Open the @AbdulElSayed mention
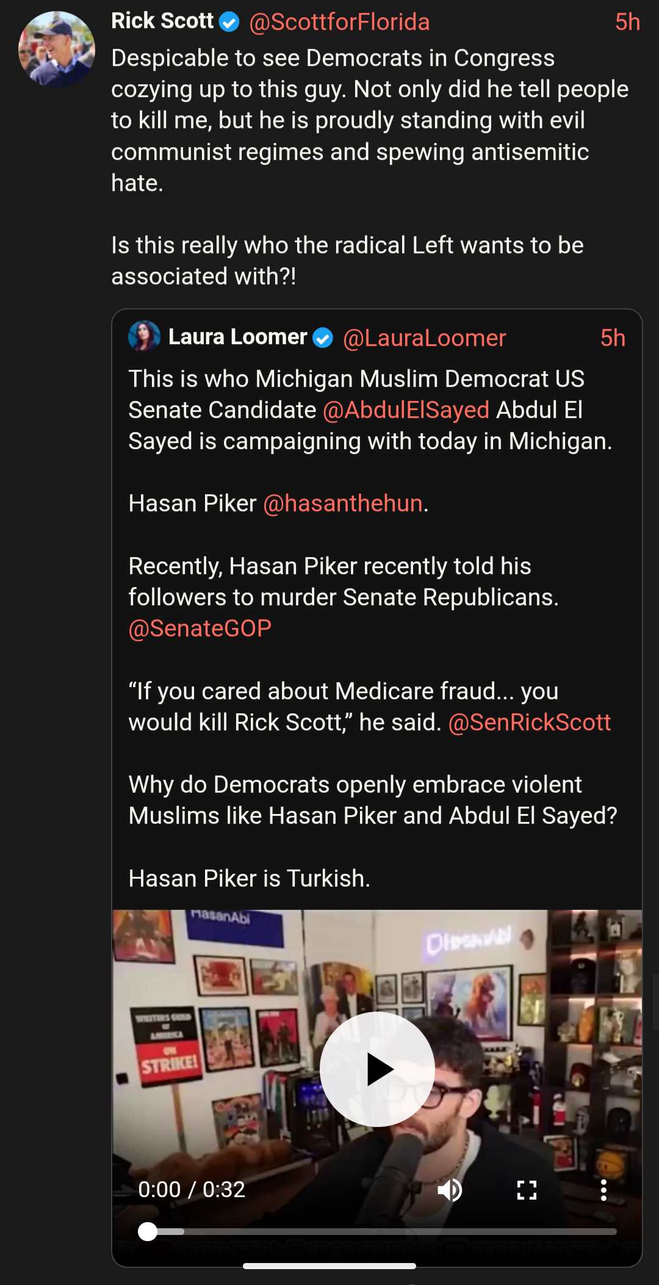The width and height of the screenshot is (659, 1285). (x=406, y=410)
